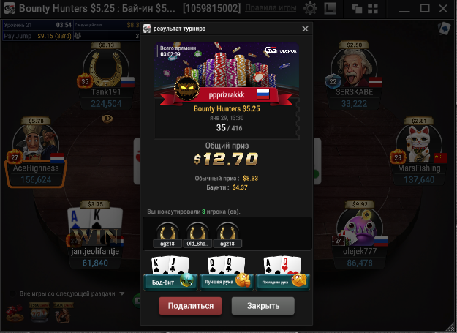Select the tile windows grid icon

pyautogui.click(x=372, y=9)
